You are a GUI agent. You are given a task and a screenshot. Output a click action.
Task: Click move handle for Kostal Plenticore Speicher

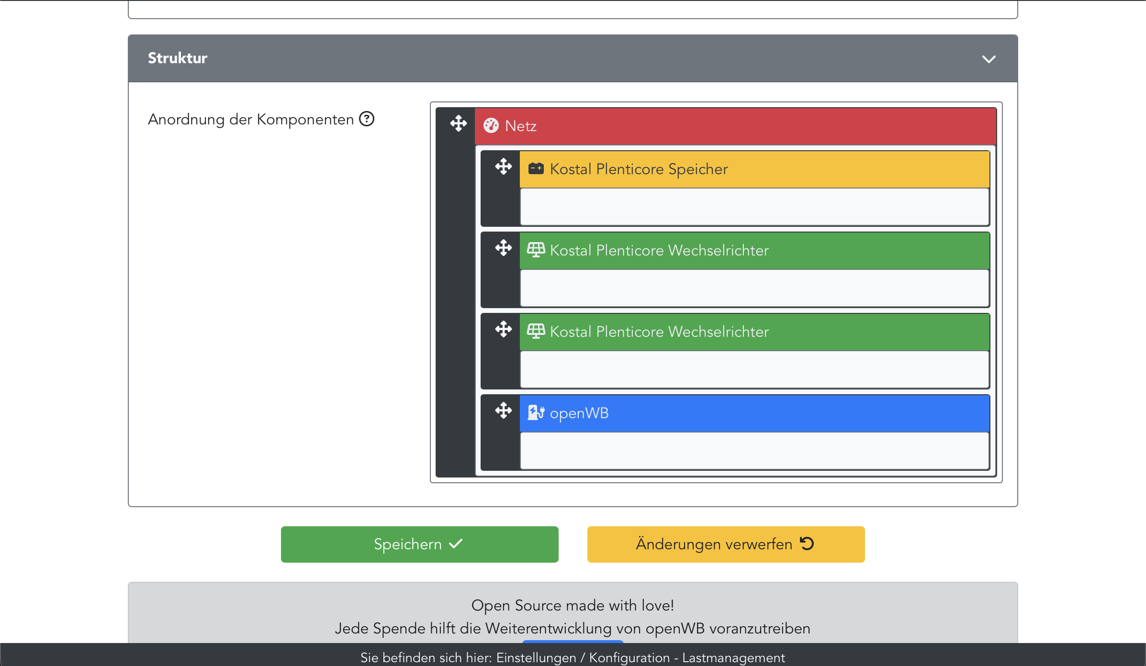pyautogui.click(x=503, y=166)
